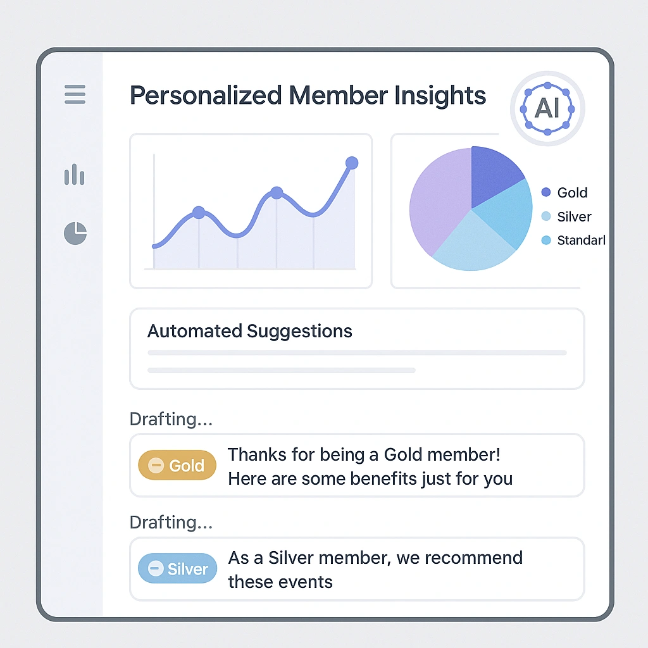The height and width of the screenshot is (648, 648).
Task: Click the Personalized Member Insights heading
Action: (308, 96)
